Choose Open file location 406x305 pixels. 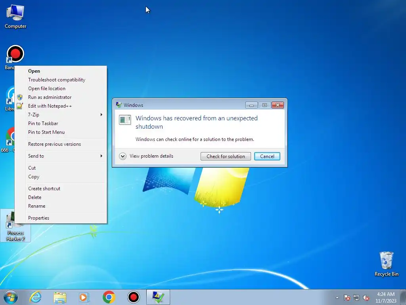[x=61, y=89]
